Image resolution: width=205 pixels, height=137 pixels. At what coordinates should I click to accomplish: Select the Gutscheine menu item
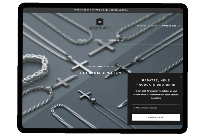pyautogui.click(x=116, y=40)
